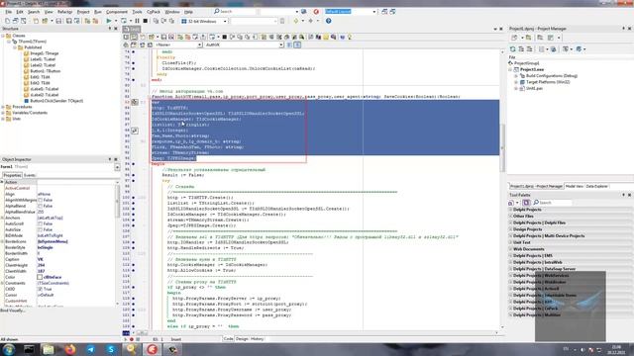The height and width of the screenshot is (356, 634).
Task: Click the red Delphi icon on taskbar
Action: (152, 349)
